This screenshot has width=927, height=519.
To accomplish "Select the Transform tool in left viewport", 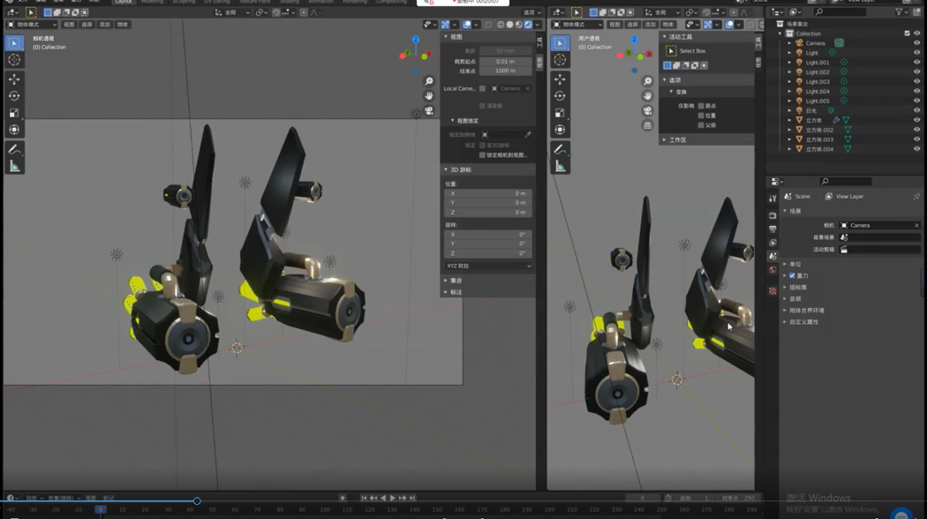I will coord(14,130).
